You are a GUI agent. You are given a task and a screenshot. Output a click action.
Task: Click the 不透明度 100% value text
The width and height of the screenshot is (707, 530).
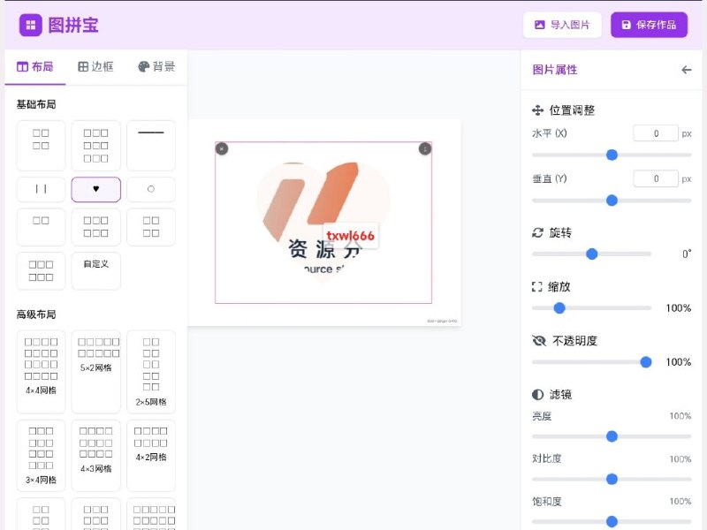(679, 362)
